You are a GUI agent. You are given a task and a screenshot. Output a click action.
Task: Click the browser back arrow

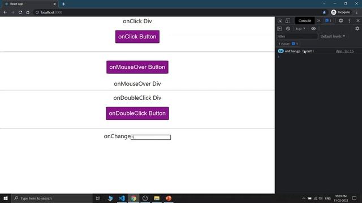[x=5, y=12]
